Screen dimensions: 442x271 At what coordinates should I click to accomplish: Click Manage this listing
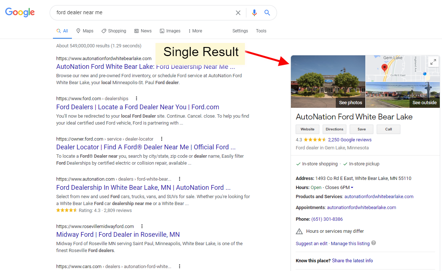350,244
